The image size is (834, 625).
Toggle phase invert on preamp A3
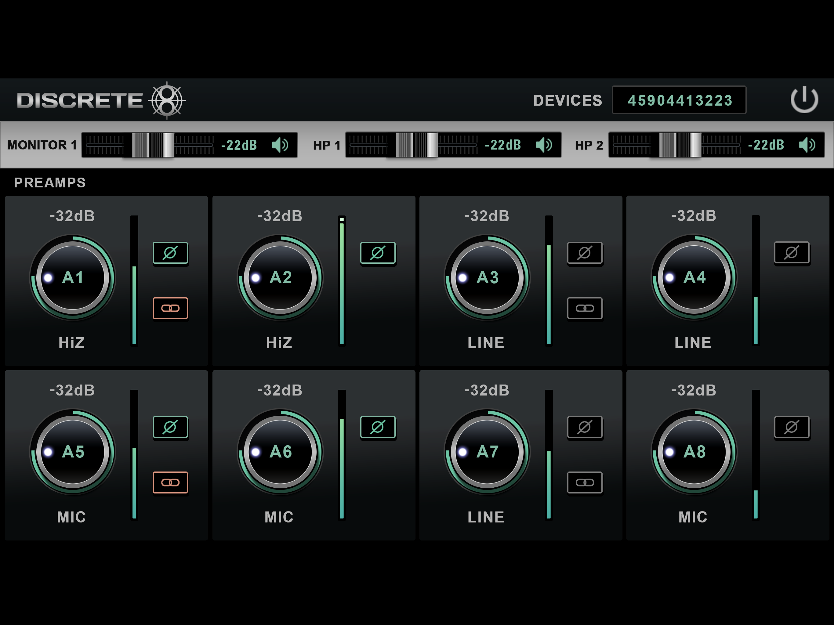click(x=584, y=253)
